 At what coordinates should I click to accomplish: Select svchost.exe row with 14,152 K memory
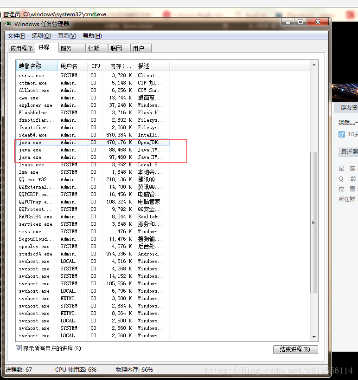coord(93,276)
